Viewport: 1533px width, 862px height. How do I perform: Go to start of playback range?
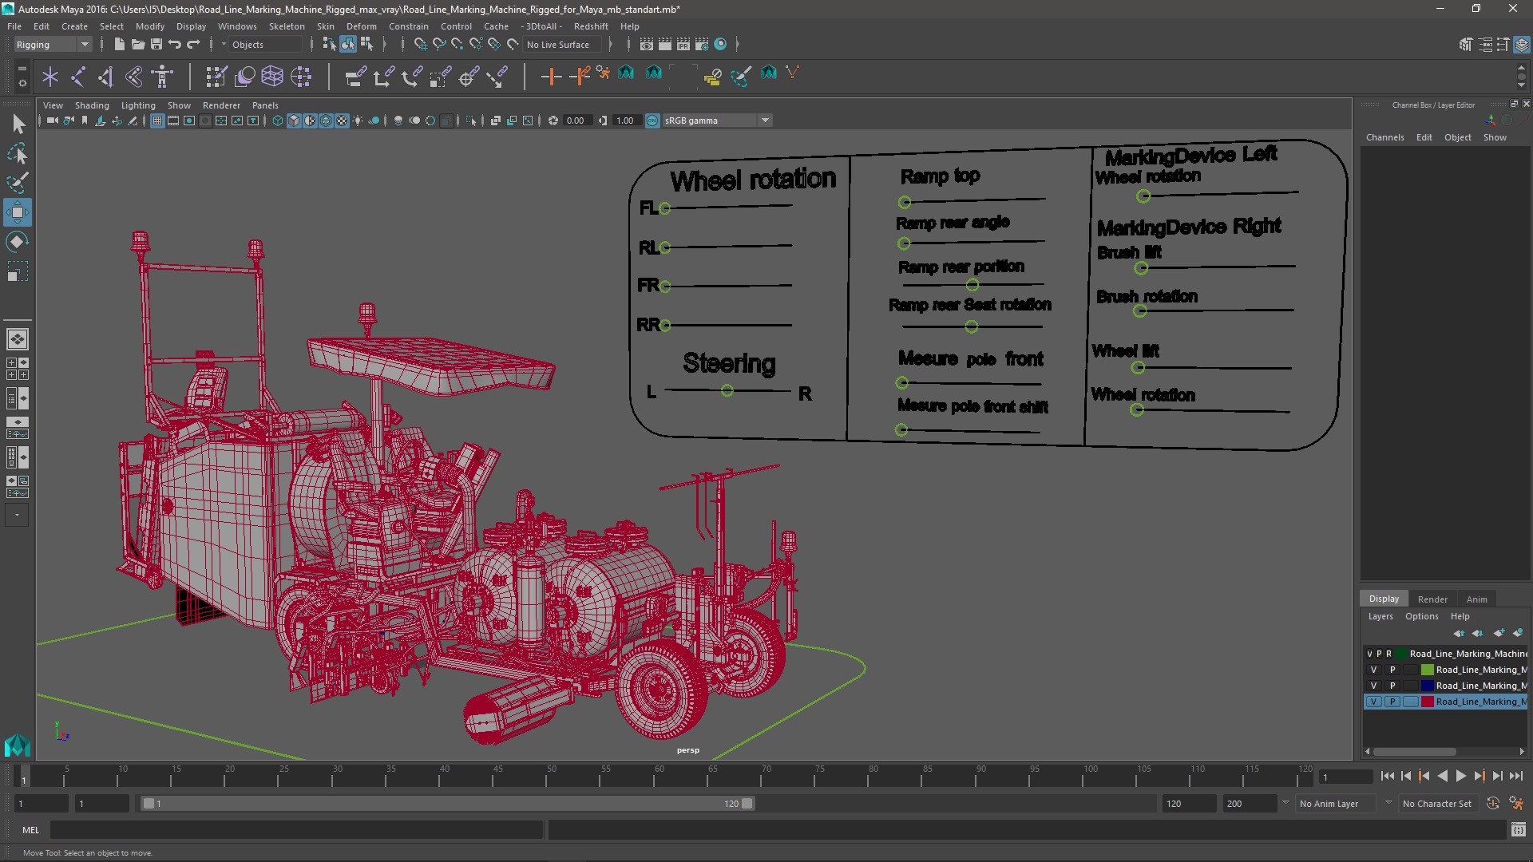[1387, 776]
